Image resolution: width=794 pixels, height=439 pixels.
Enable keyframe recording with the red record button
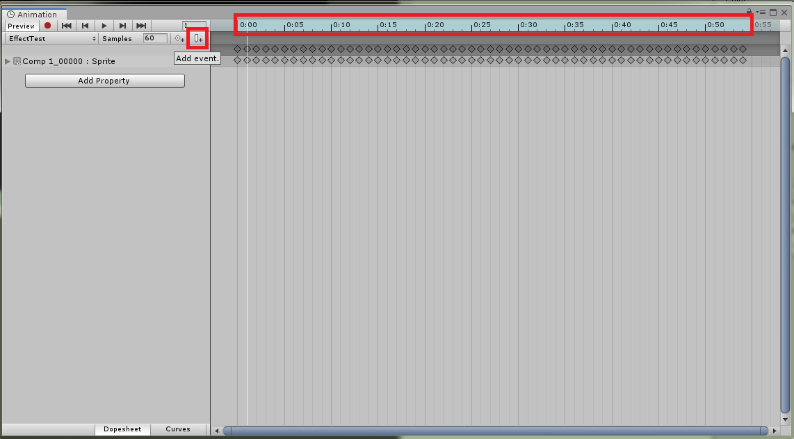[x=47, y=25]
